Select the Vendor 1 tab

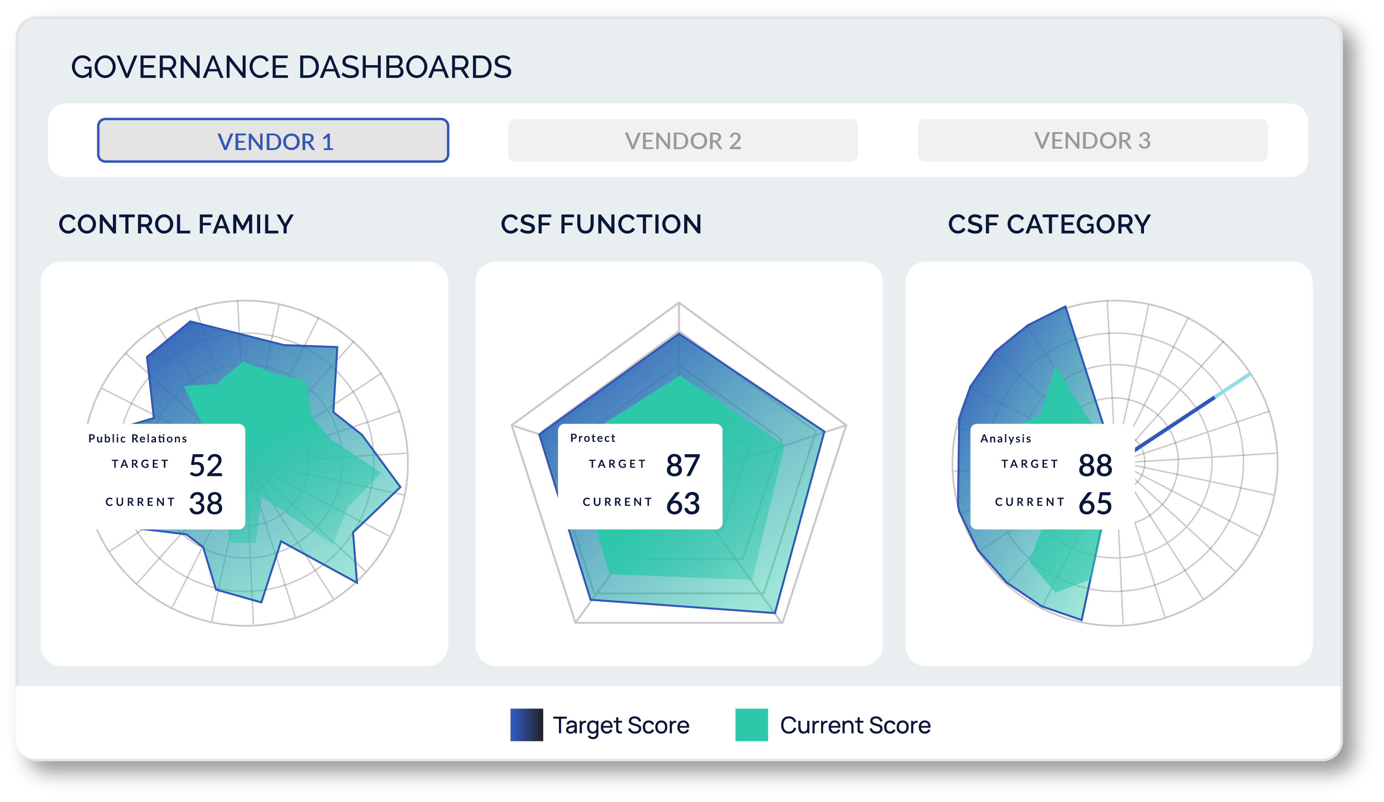273,140
